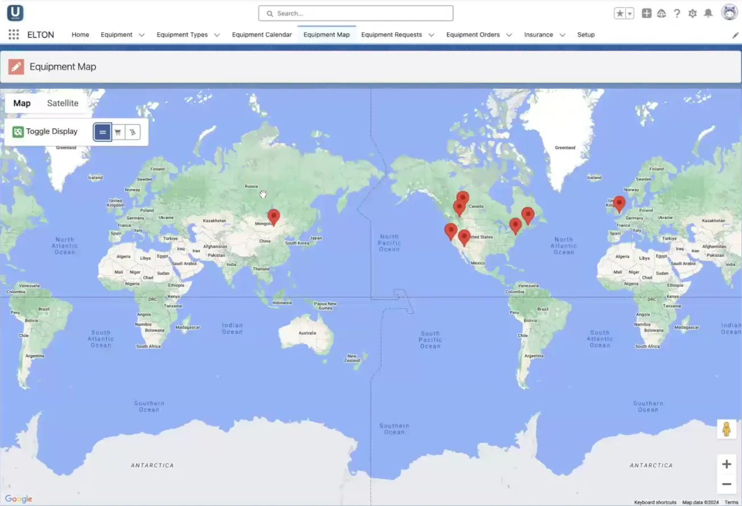This screenshot has height=506, width=742.
Task: Select the red pin on the United Kingdom
Action: pos(619,204)
